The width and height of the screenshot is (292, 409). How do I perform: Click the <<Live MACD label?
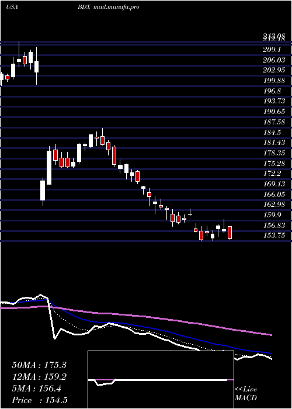click(246, 394)
